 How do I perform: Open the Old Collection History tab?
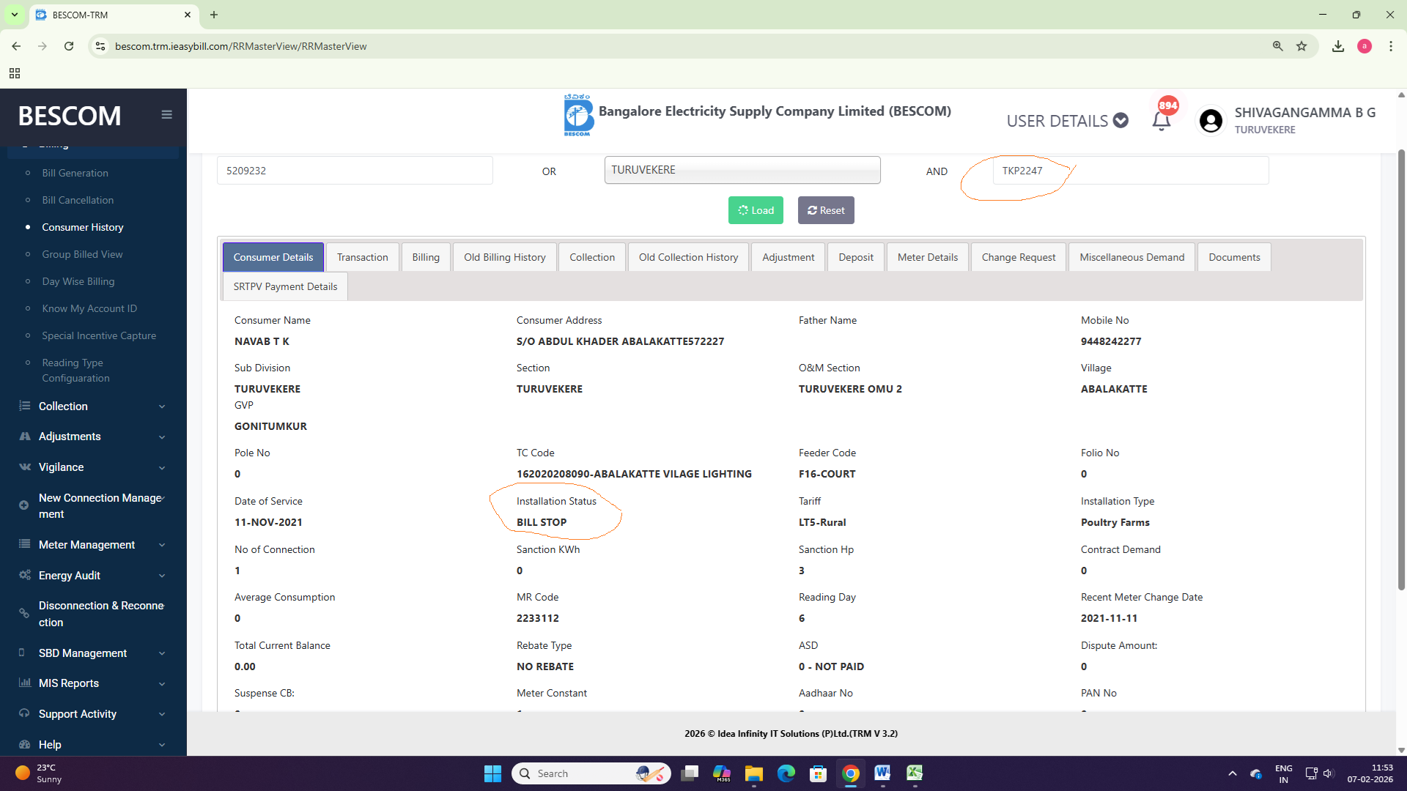tap(688, 257)
